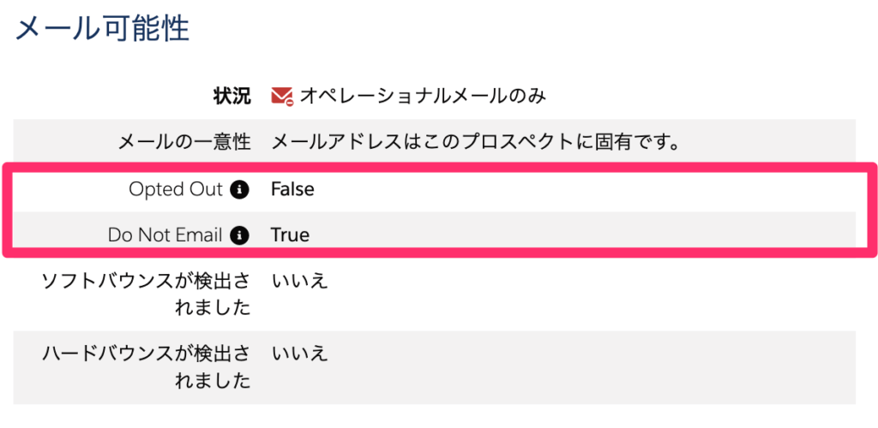Image resolution: width=878 pixels, height=428 pixels.
Task: Click the いいえ value for hard bounce
Action: [299, 354]
